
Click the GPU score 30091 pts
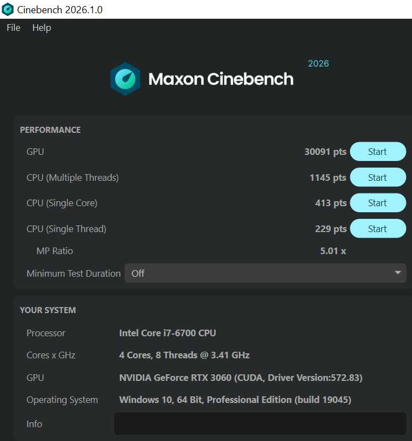coord(325,152)
